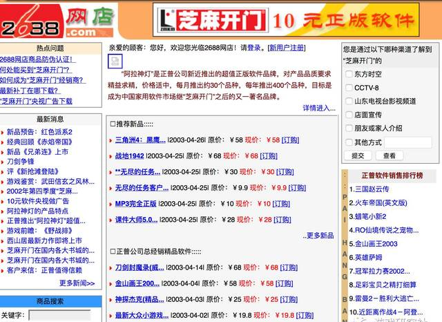This screenshot has width=442, height=322.
Task: Open 详情进入... link
Action: 319,108
